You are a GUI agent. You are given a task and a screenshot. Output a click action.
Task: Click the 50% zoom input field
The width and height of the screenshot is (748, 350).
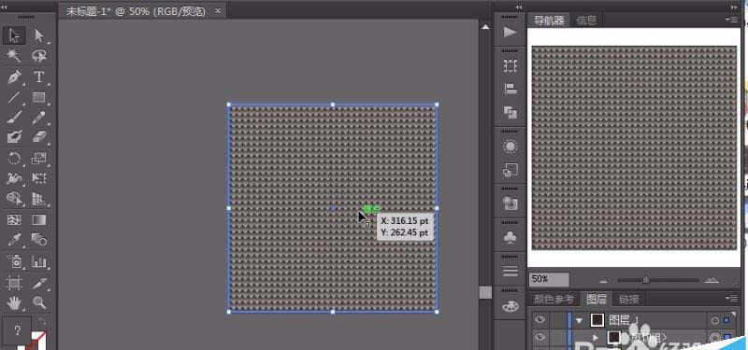549,279
